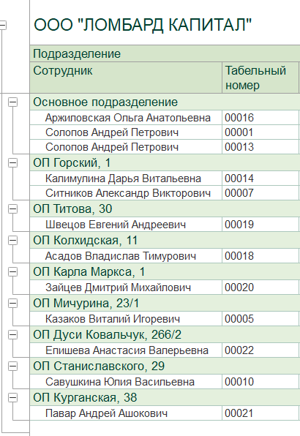Select the Табельный номер column header

260,78
